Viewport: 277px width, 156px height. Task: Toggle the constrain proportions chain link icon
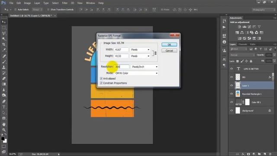pos(155,53)
